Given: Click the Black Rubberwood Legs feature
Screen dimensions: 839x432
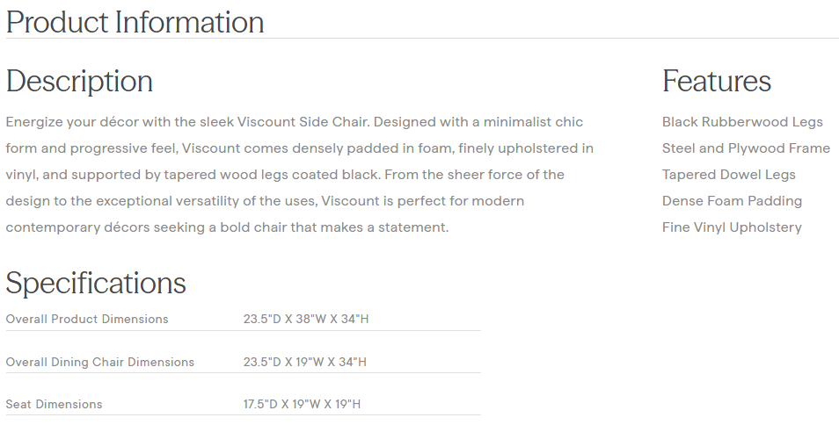Looking at the screenshot, I should (x=742, y=122).
